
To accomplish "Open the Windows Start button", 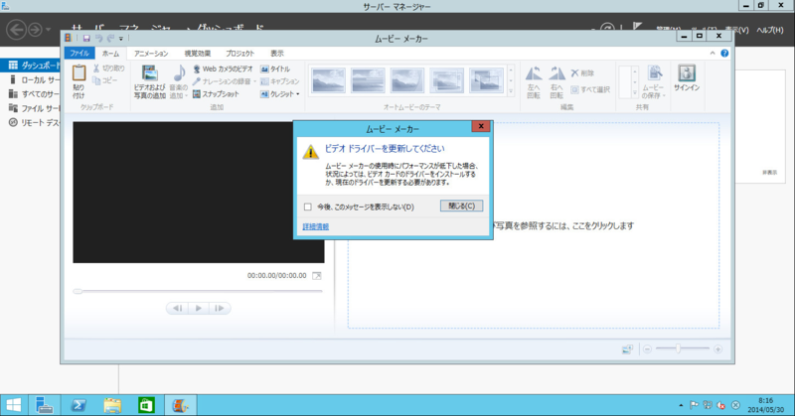I will (14, 405).
